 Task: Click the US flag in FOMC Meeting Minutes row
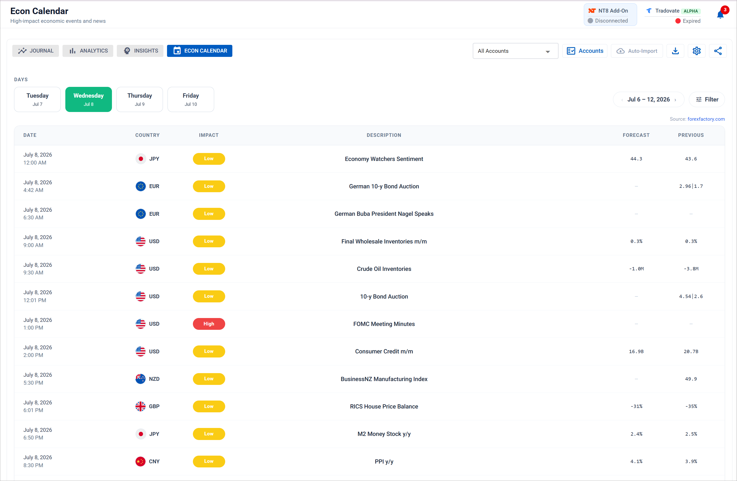pos(141,324)
